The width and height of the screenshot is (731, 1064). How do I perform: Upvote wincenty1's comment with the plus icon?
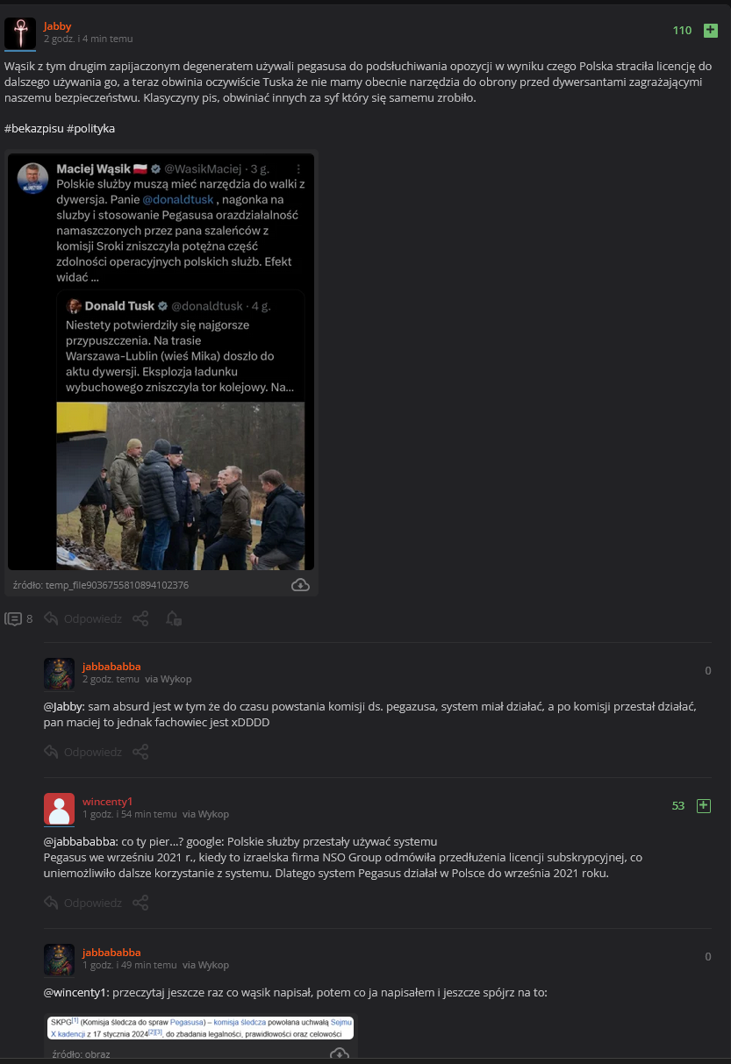pyautogui.click(x=703, y=805)
